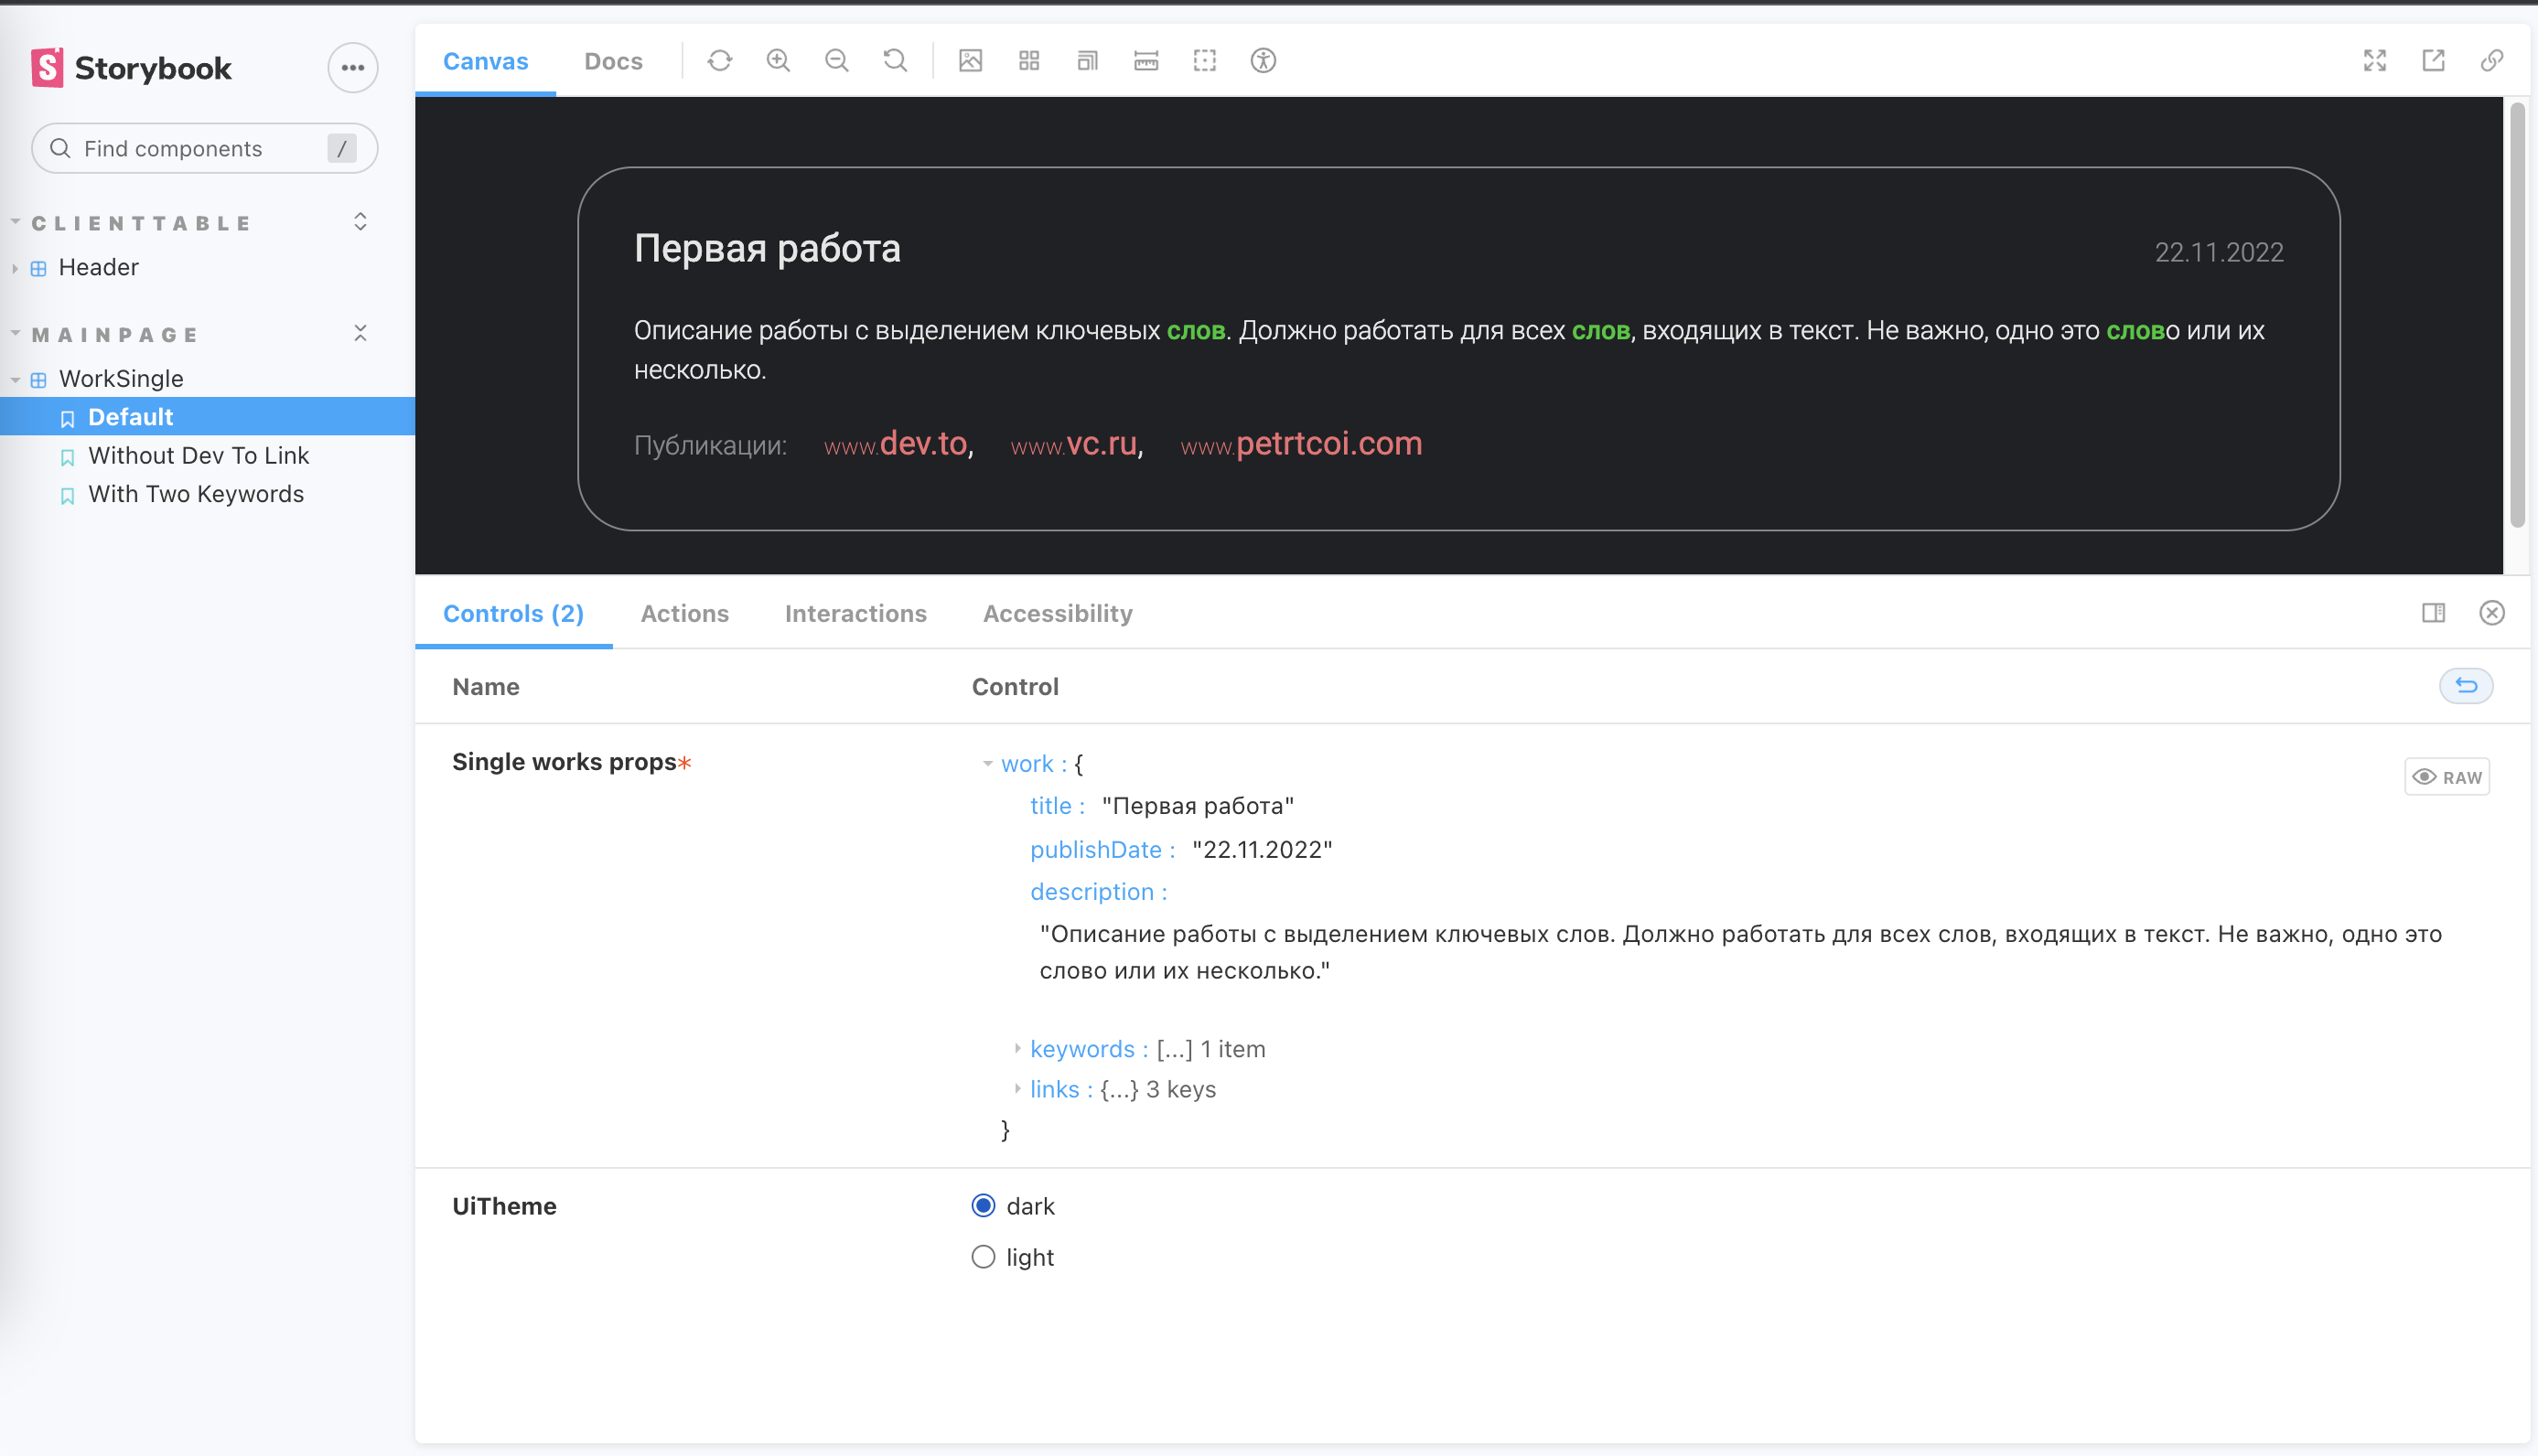Click the Find components search field
The image size is (2538, 1456).
click(190, 149)
